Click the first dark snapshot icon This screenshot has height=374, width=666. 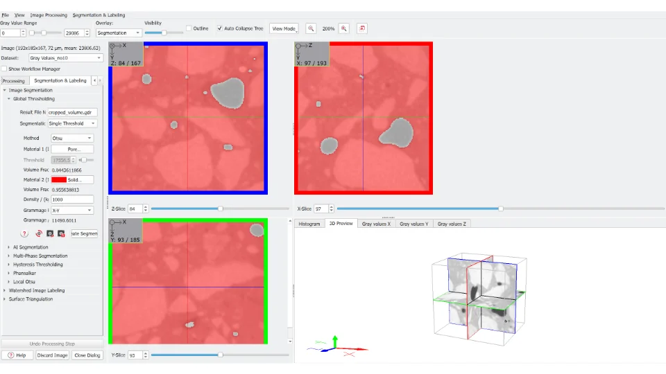pos(50,233)
